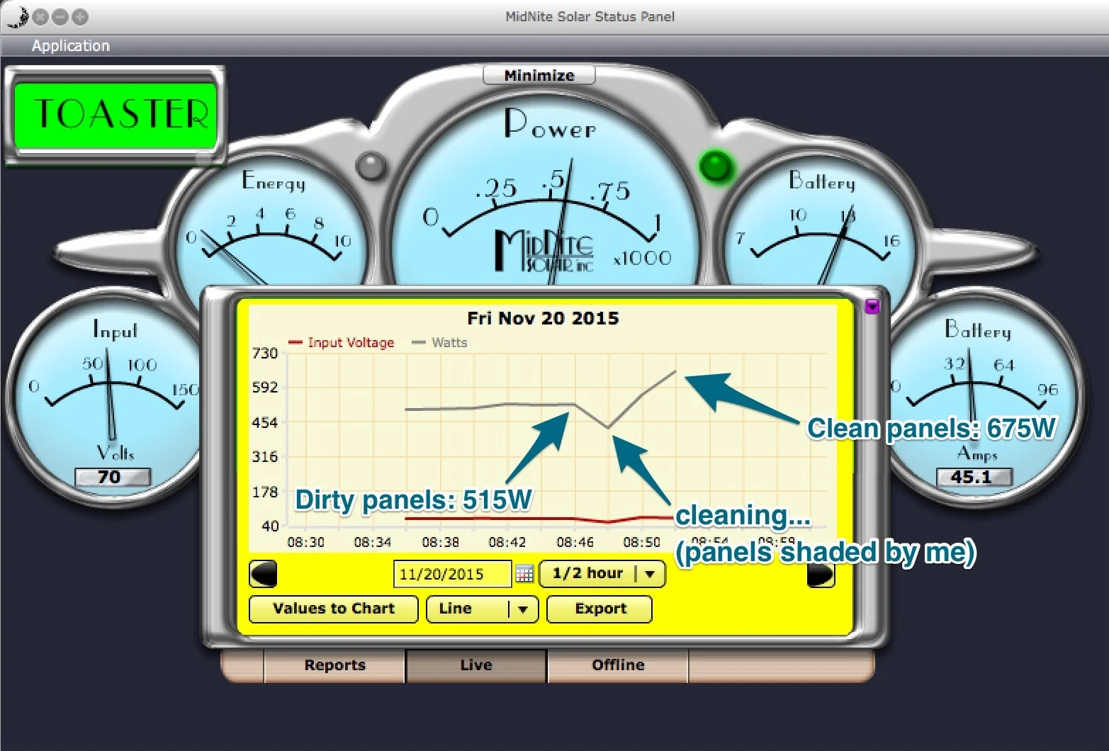Click the green status indicator light

point(716,166)
